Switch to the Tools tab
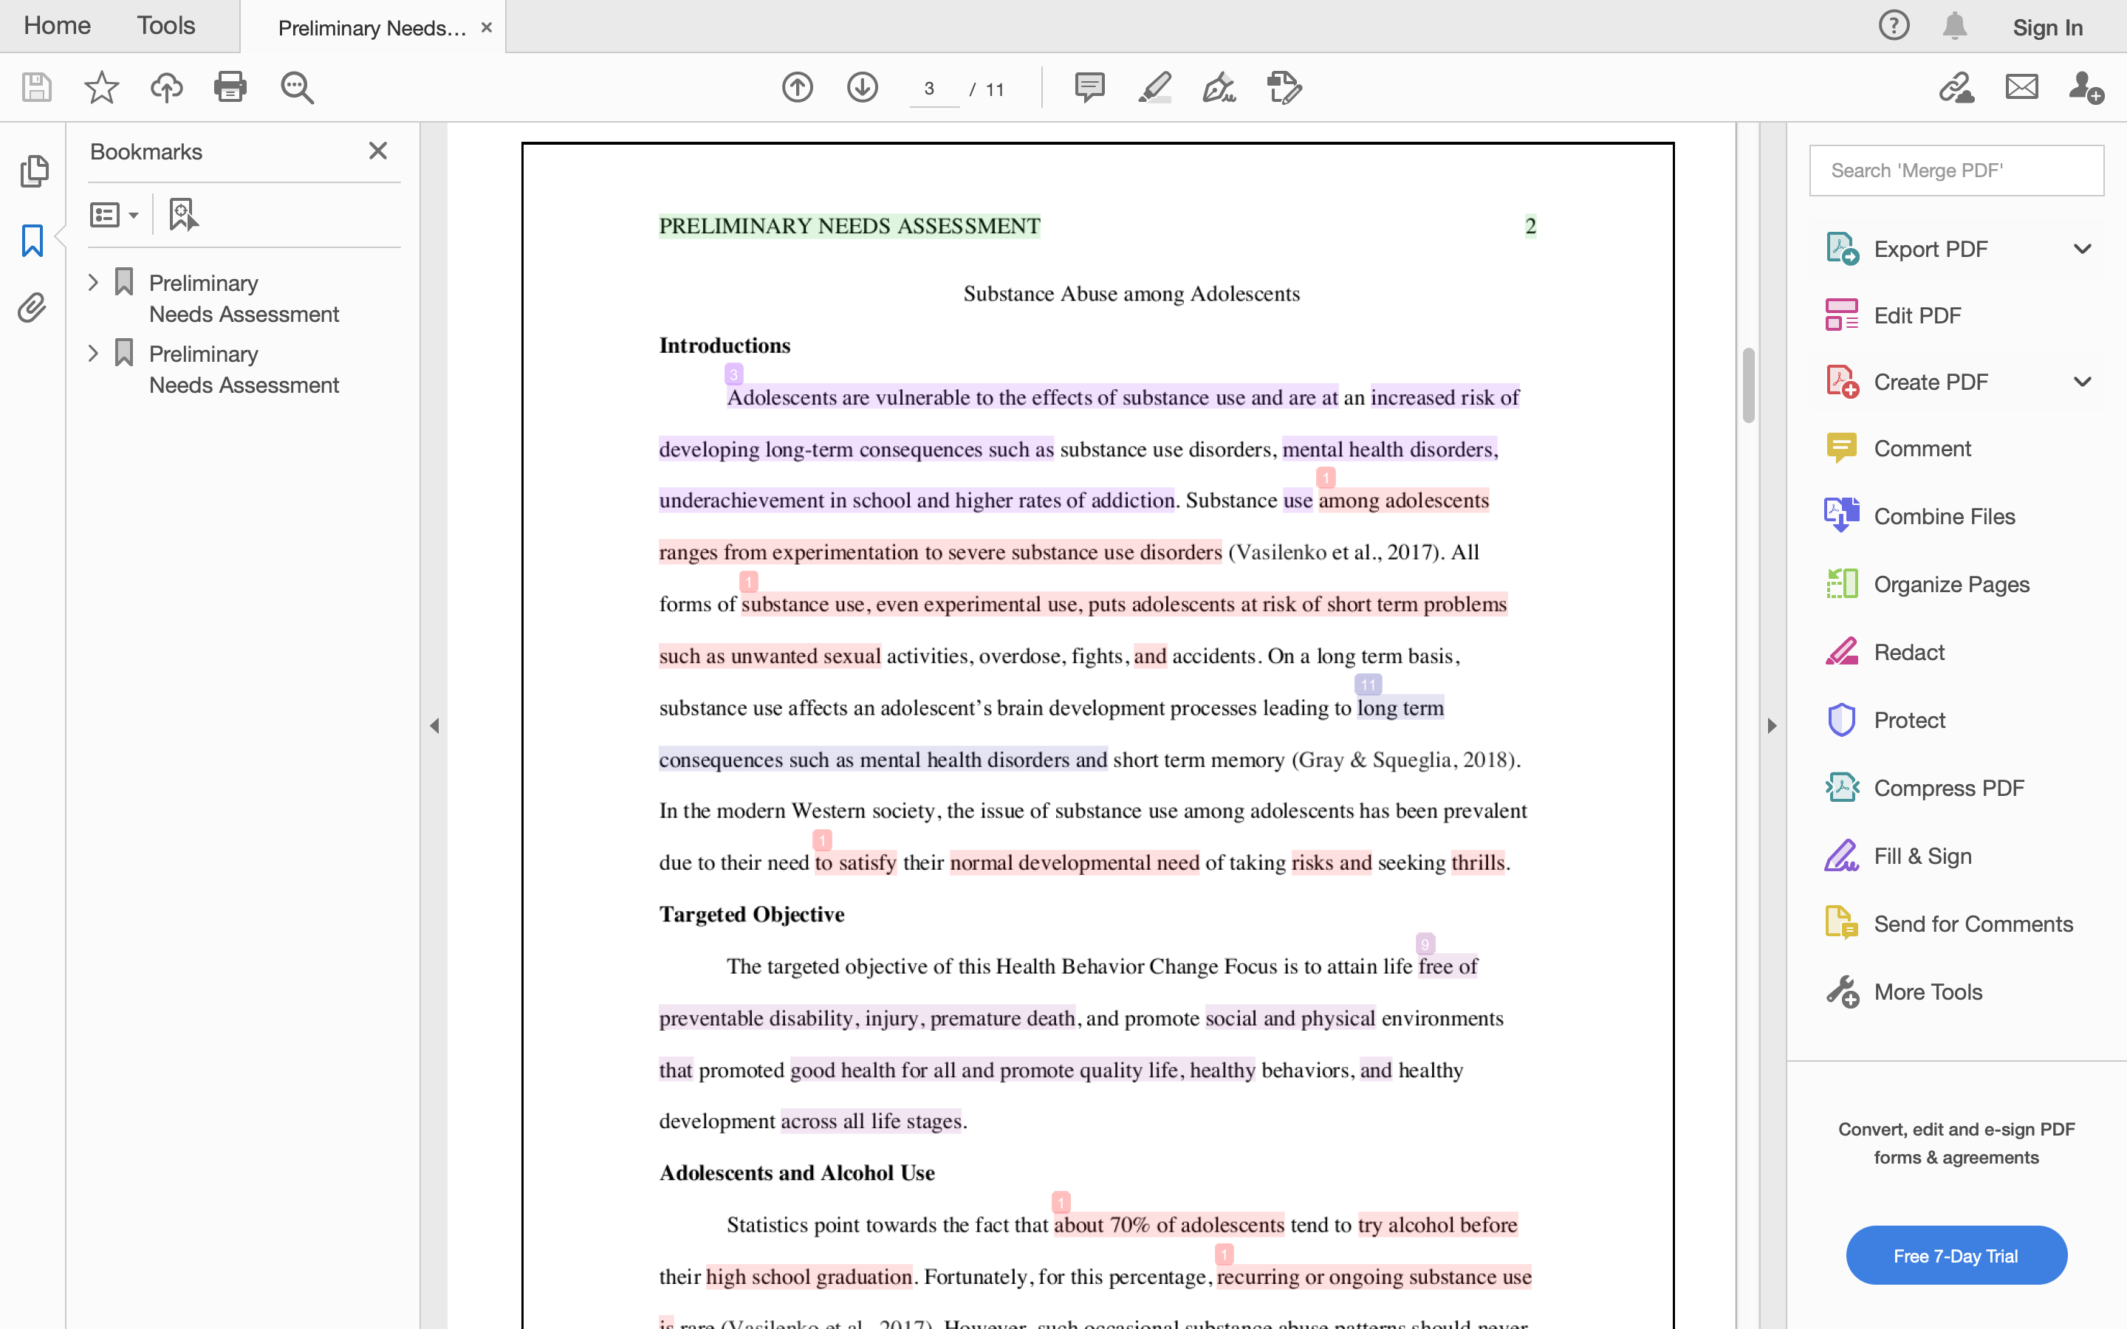Image resolution: width=2127 pixels, height=1329 pixels. [x=166, y=26]
